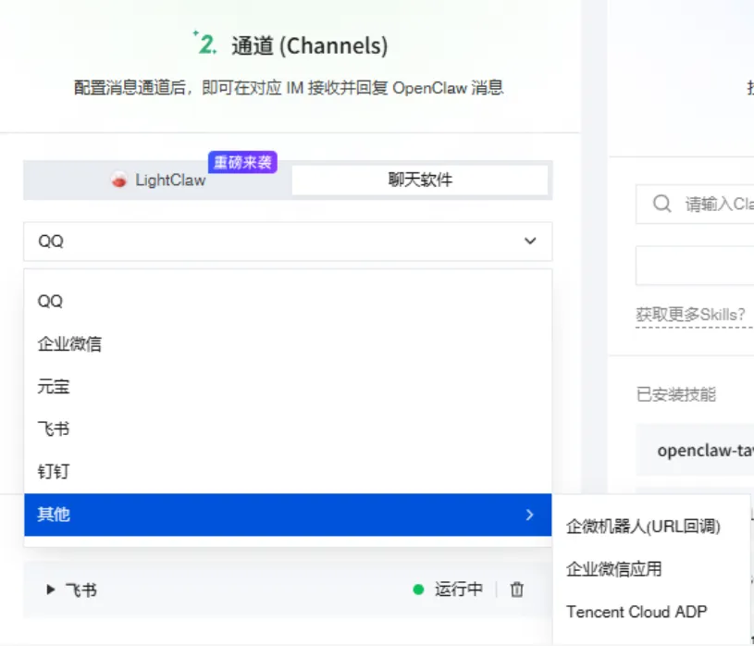Choose 企微机器人(URL回调) in the submenu
The image size is (754, 646).
[643, 527]
